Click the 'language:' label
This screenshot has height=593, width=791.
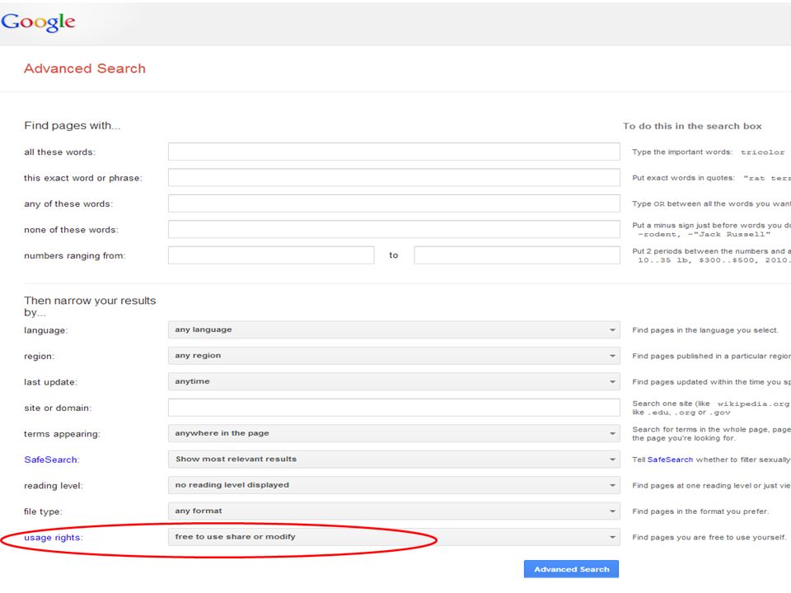tap(46, 330)
